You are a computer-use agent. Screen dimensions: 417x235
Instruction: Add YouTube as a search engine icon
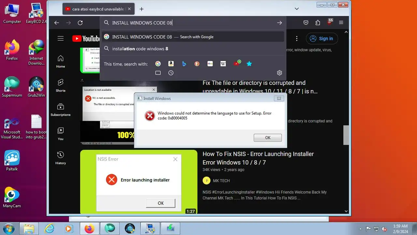click(237, 63)
